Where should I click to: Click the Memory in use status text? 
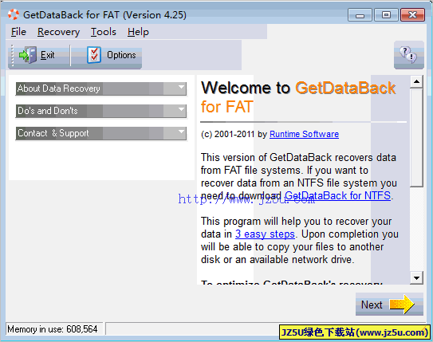tap(53, 329)
